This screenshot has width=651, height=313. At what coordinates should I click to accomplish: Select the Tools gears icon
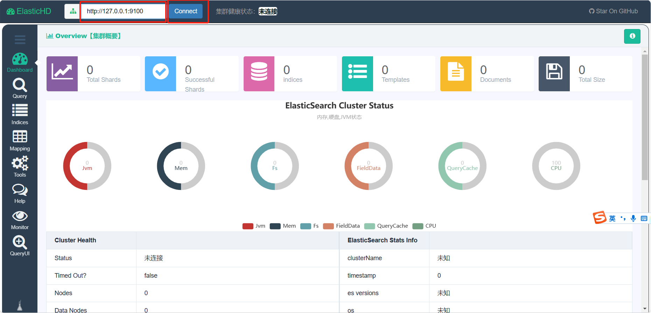point(20,163)
